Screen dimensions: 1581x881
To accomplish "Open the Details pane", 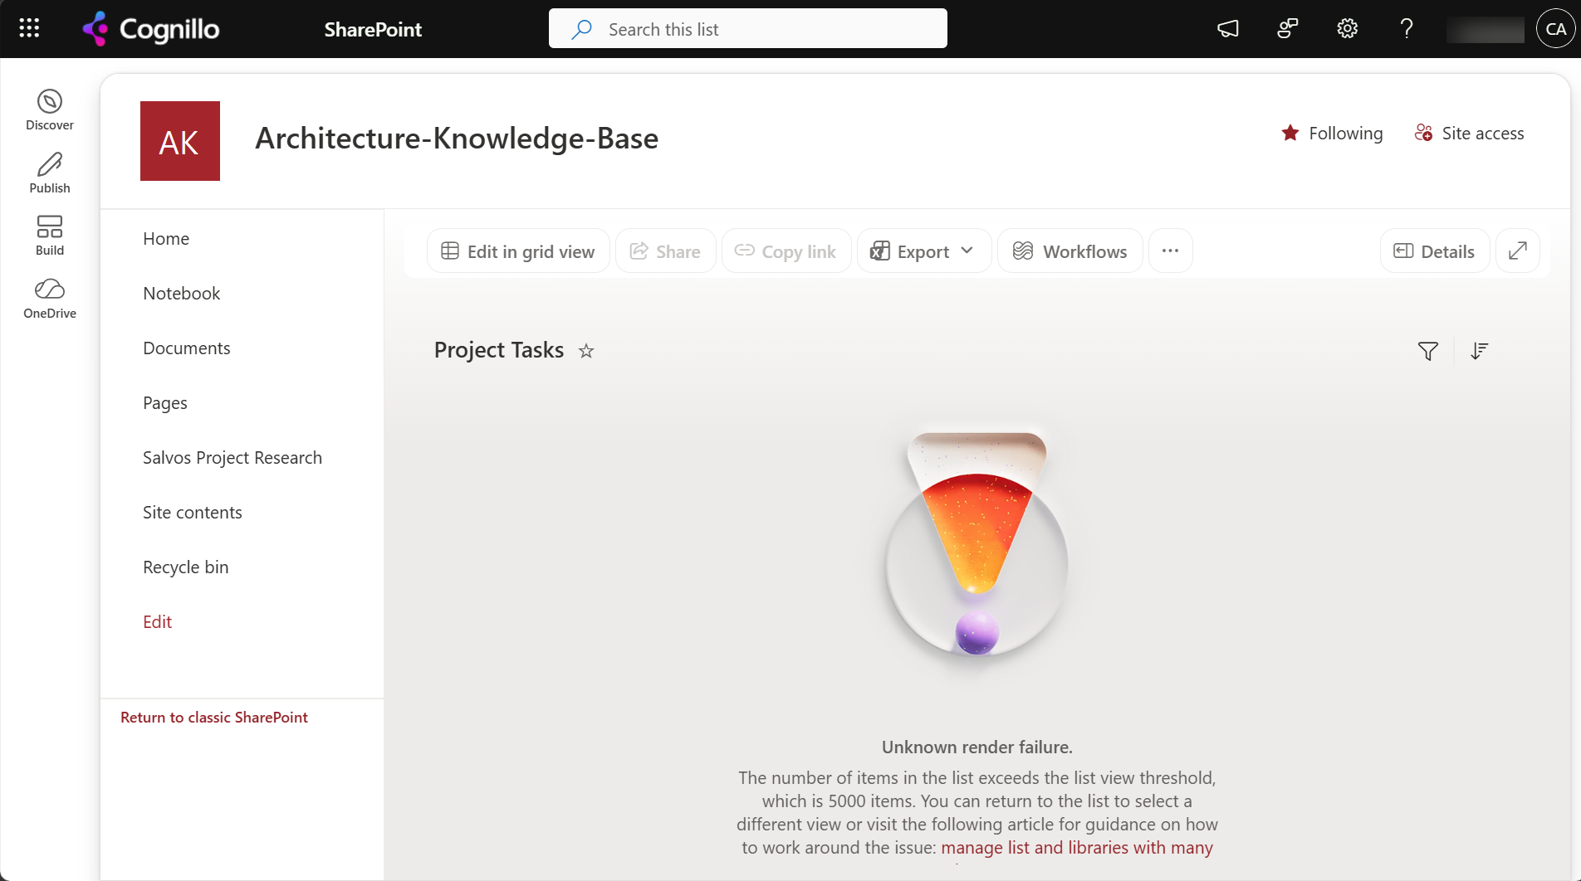I will 1435,251.
